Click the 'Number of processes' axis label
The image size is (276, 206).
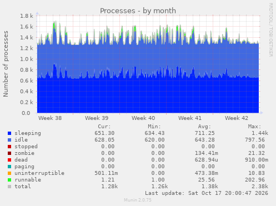pos(6,64)
